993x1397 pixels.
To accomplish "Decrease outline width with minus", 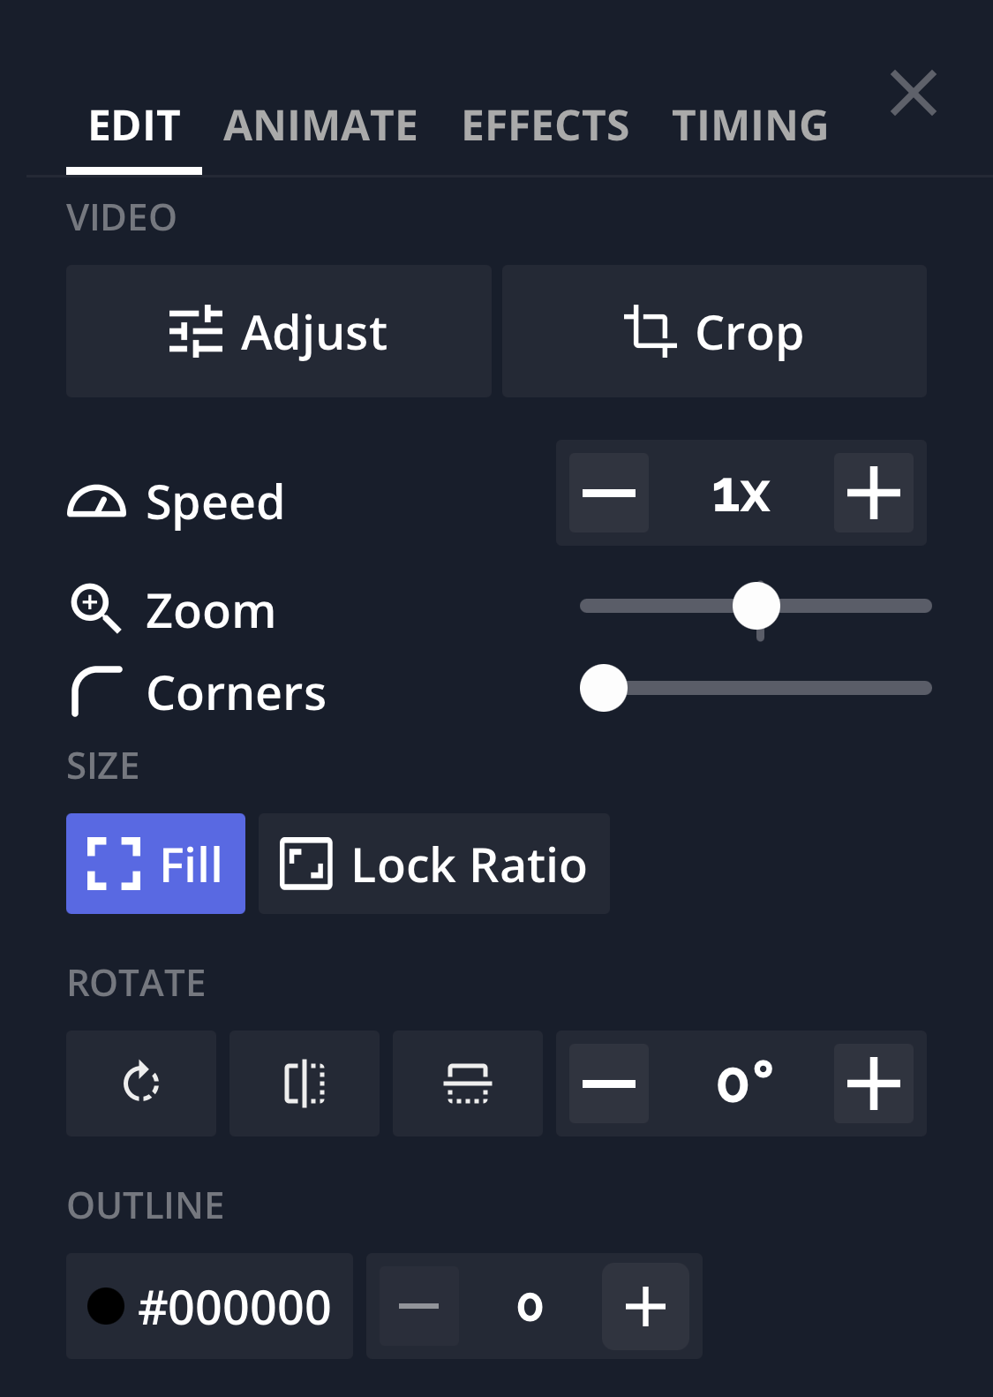I will click(x=419, y=1306).
